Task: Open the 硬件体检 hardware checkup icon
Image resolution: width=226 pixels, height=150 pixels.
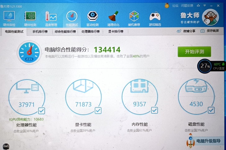Action: pos(9,19)
